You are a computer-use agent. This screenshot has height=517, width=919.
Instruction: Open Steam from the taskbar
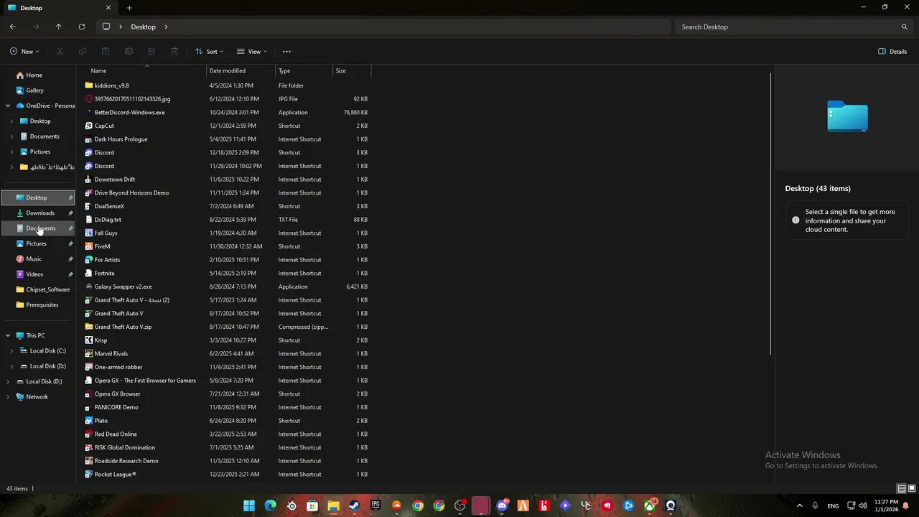pyautogui.click(x=355, y=506)
